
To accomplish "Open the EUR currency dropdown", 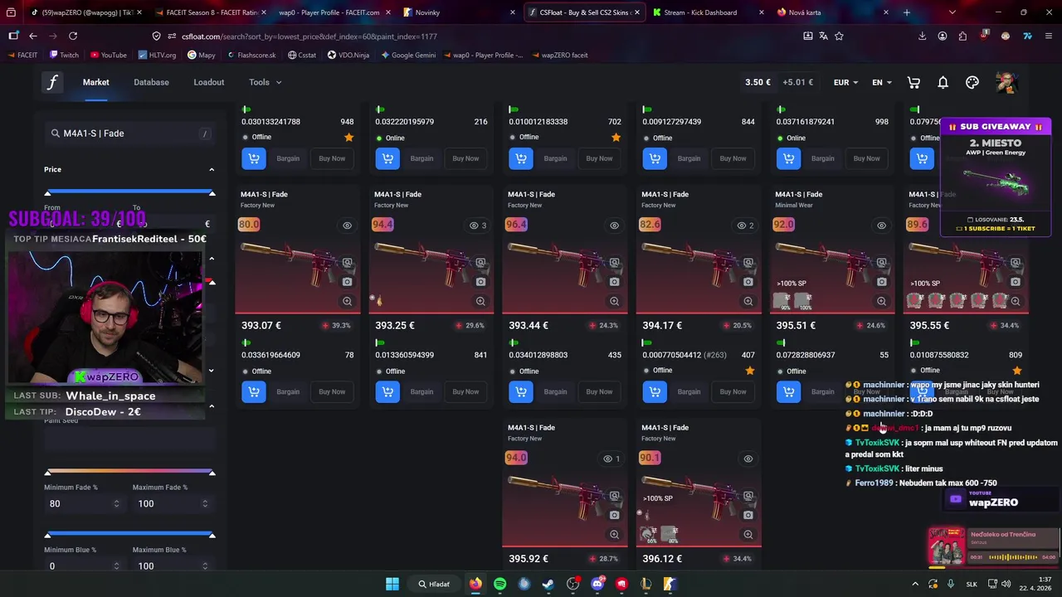I will 845,82.
